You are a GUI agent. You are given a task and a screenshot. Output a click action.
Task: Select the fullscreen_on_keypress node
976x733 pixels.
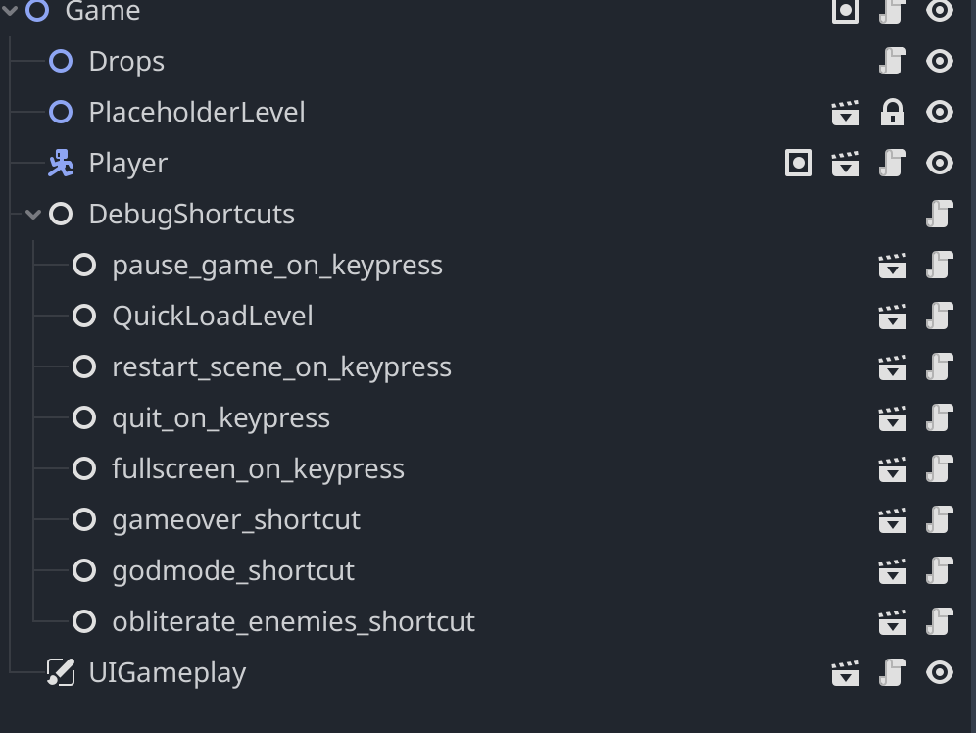[258, 468]
